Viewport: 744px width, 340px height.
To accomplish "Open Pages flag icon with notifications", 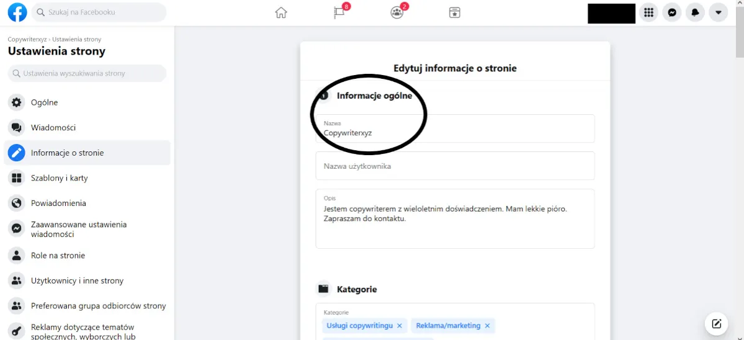I will click(x=339, y=13).
